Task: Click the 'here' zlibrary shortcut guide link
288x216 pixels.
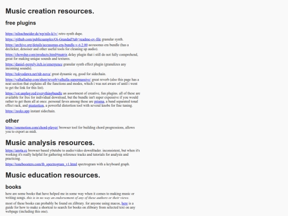Action: (124, 203)
